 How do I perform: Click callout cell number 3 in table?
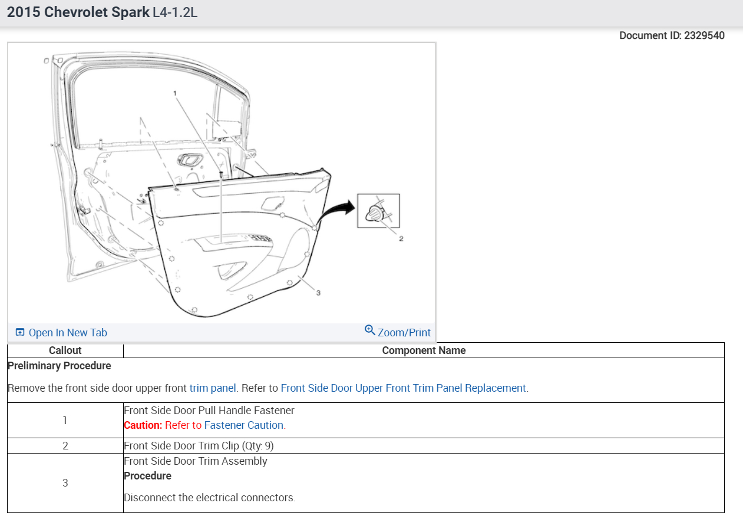click(65, 483)
